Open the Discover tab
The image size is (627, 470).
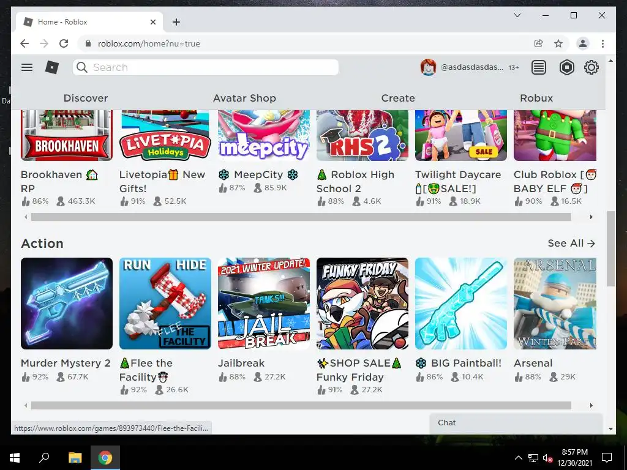pos(86,98)
